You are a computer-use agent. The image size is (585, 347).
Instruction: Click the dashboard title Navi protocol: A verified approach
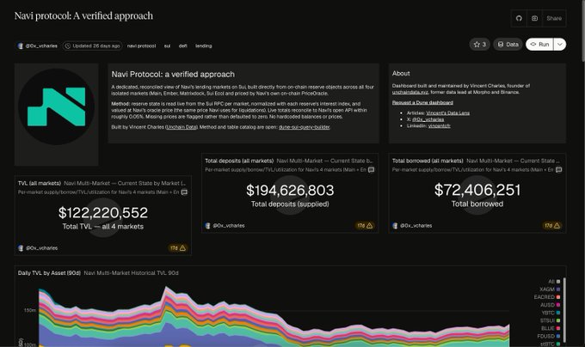pyautogui.click(x=83, y=16)
